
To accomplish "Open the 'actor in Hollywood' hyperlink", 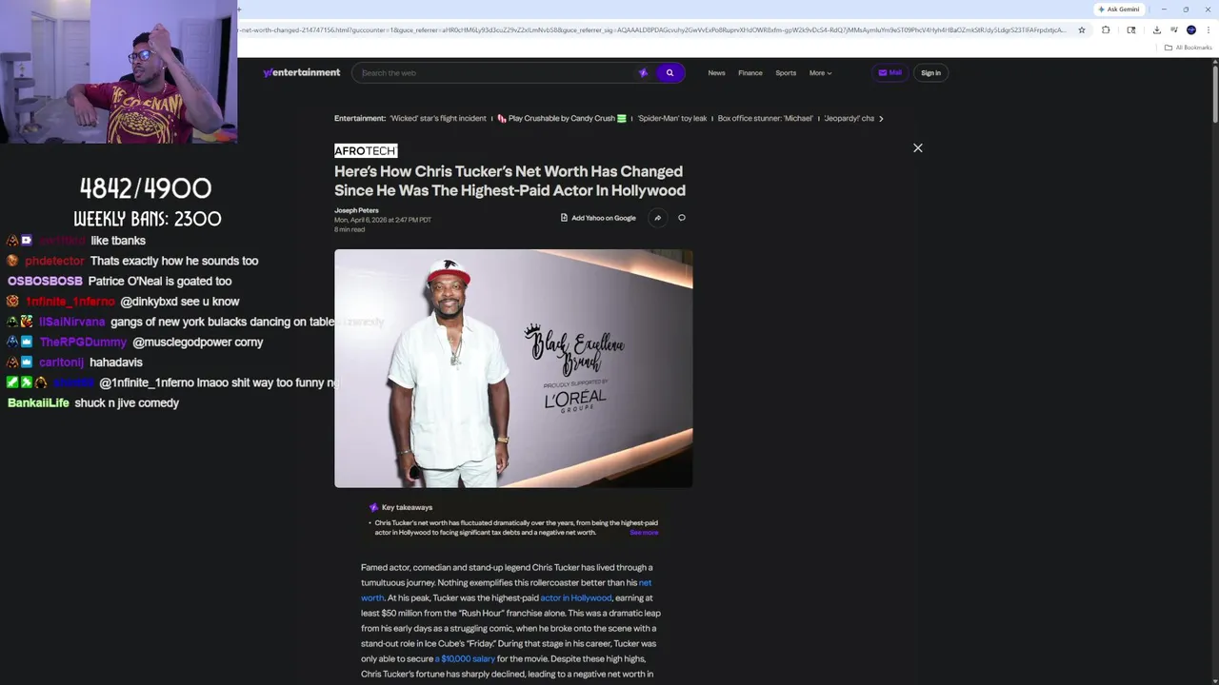I will pos(576,597).
